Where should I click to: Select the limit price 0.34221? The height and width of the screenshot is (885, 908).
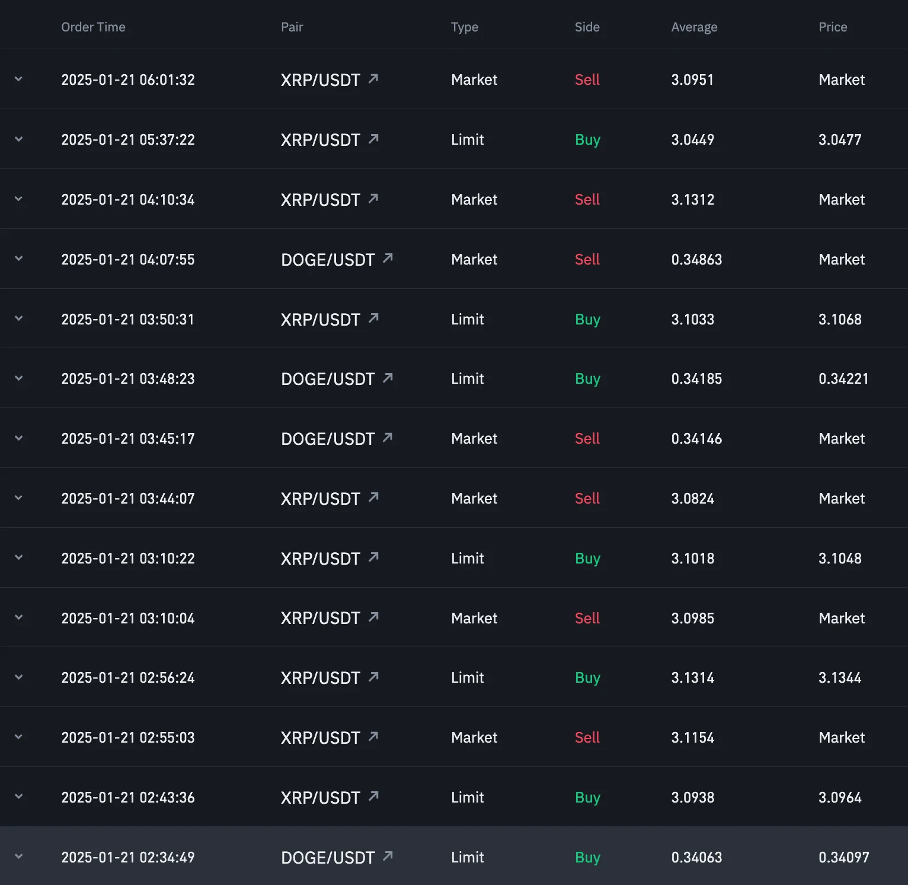(x=843, y=378)
